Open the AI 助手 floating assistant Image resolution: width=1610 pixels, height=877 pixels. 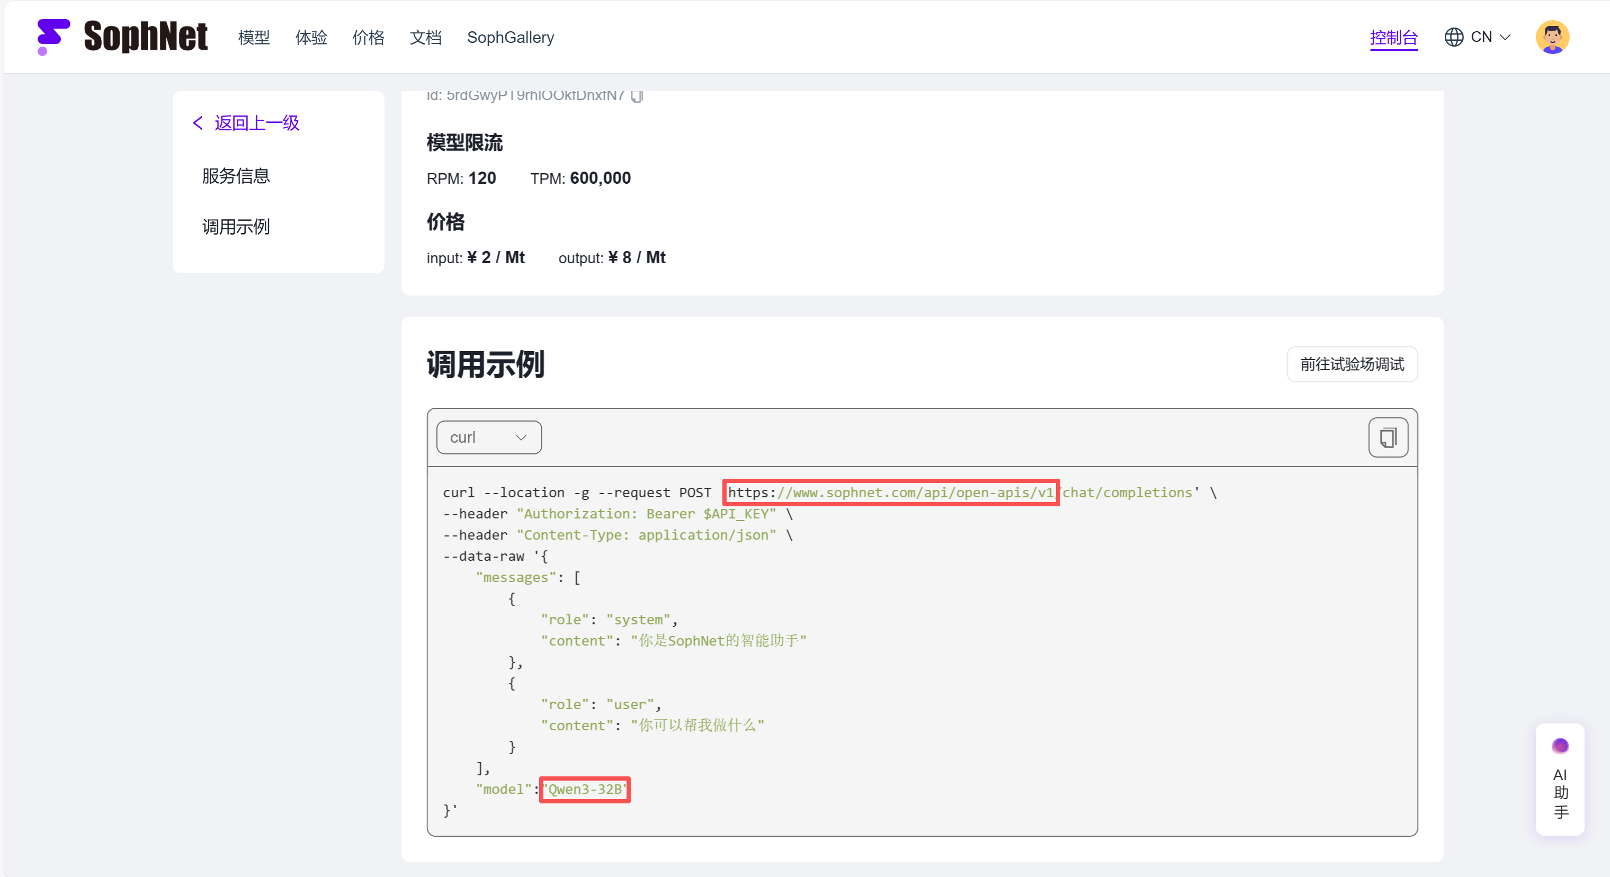pyautogui.click(x=1560, y=779)
